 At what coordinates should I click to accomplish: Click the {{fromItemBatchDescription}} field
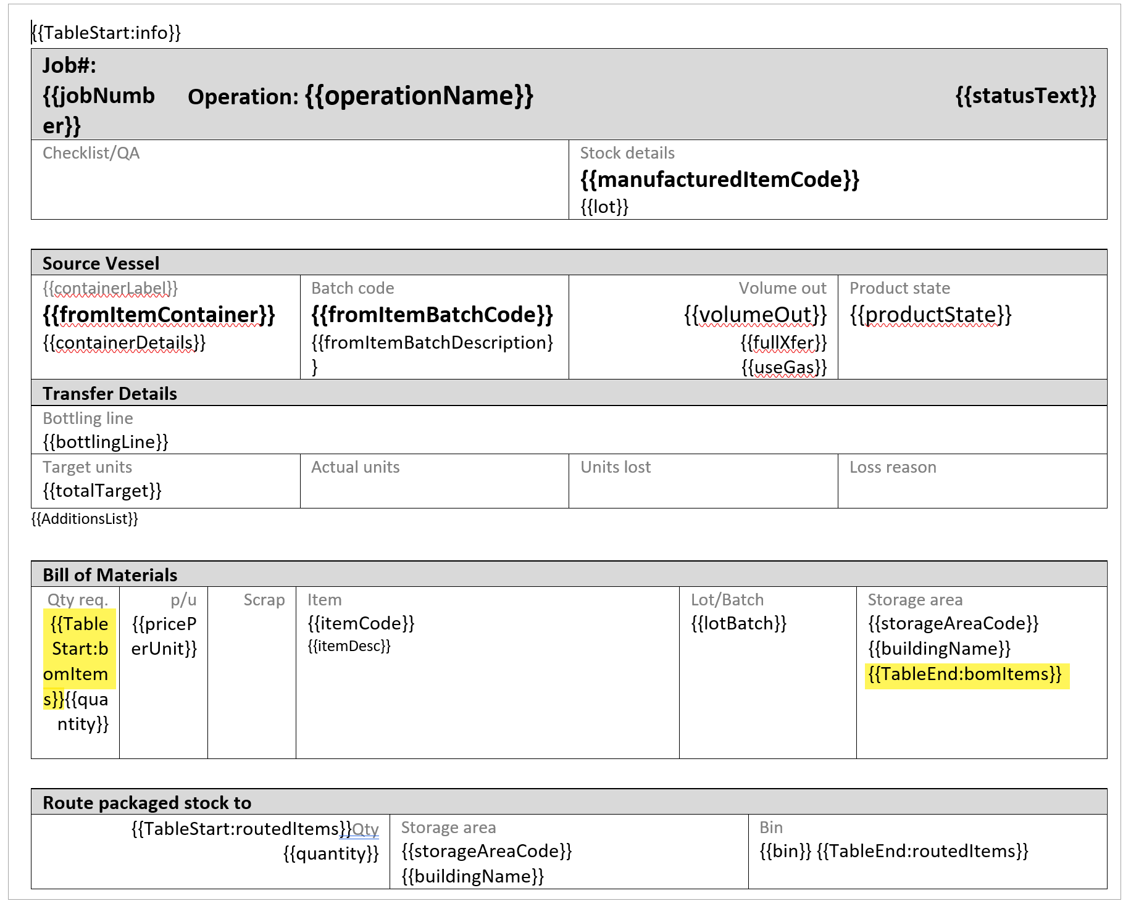coord(432,354)
